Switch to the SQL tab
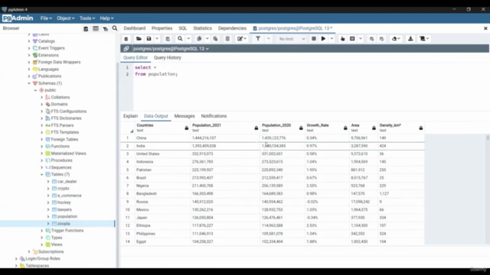Image resolution: width=490 pixels, height=275 pixels. (x=182, y=28)
